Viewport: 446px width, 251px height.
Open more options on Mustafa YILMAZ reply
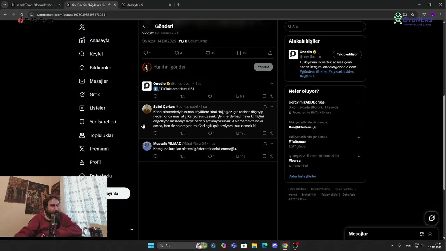pyautogui.click(x=271, y=144)
